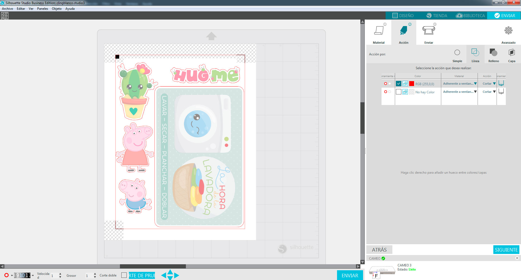The height and width of the screenshot is (280, 521).
Task: Click line-type icon in RGB (255,0,0) row
Action: point(405,84)
